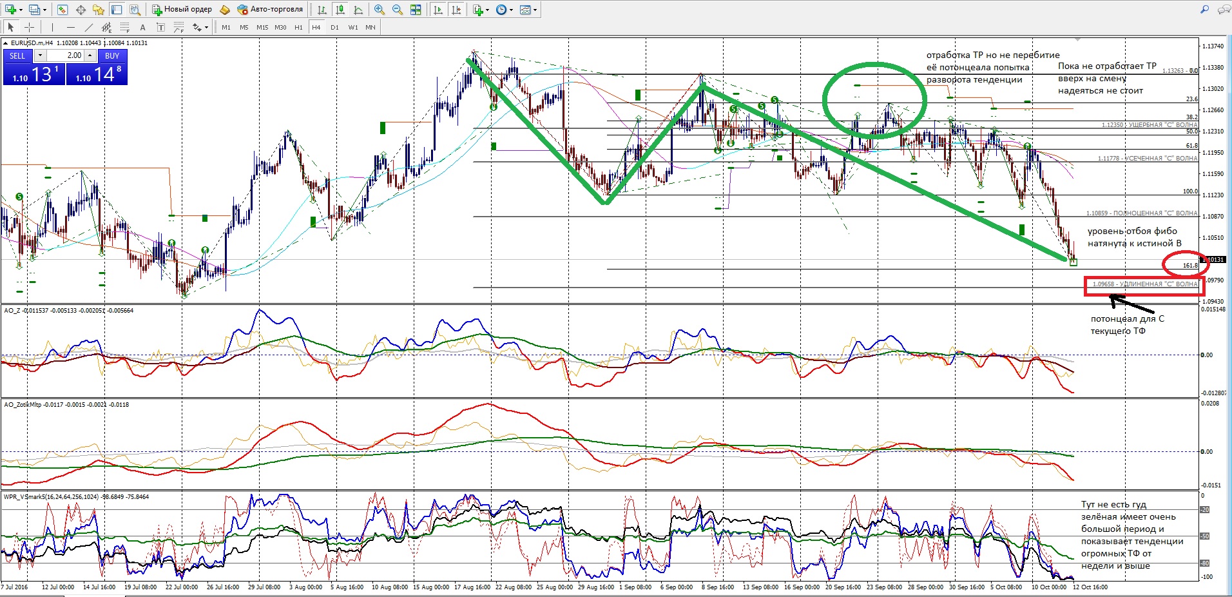1232x597 pixels.
Task: Select the Horizontal Line drawing tool
Action: pos(70,27)
